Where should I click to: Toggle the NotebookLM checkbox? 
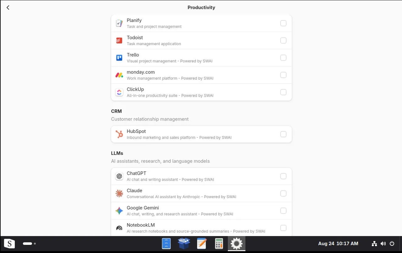pos(283,228)
